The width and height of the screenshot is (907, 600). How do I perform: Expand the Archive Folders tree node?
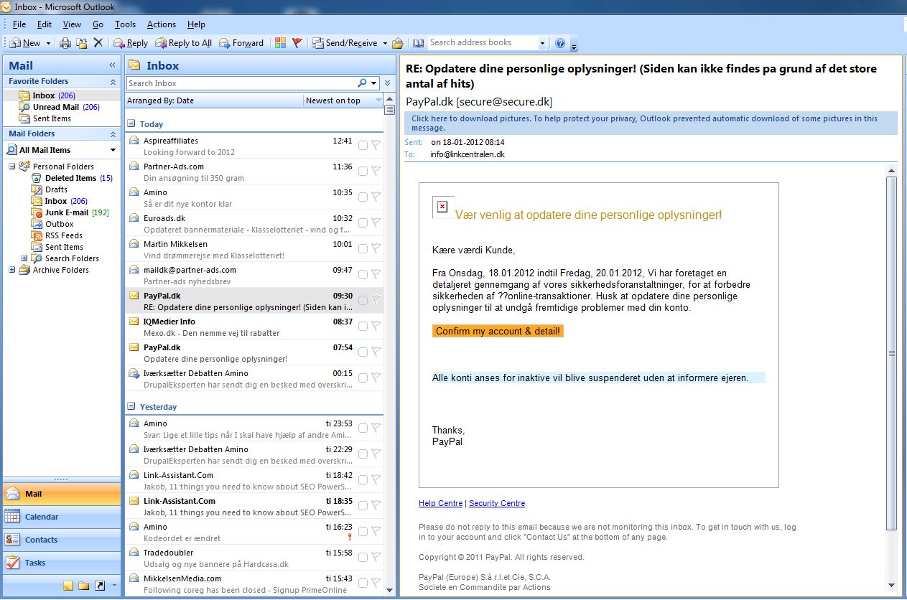(x=11, y=270)
